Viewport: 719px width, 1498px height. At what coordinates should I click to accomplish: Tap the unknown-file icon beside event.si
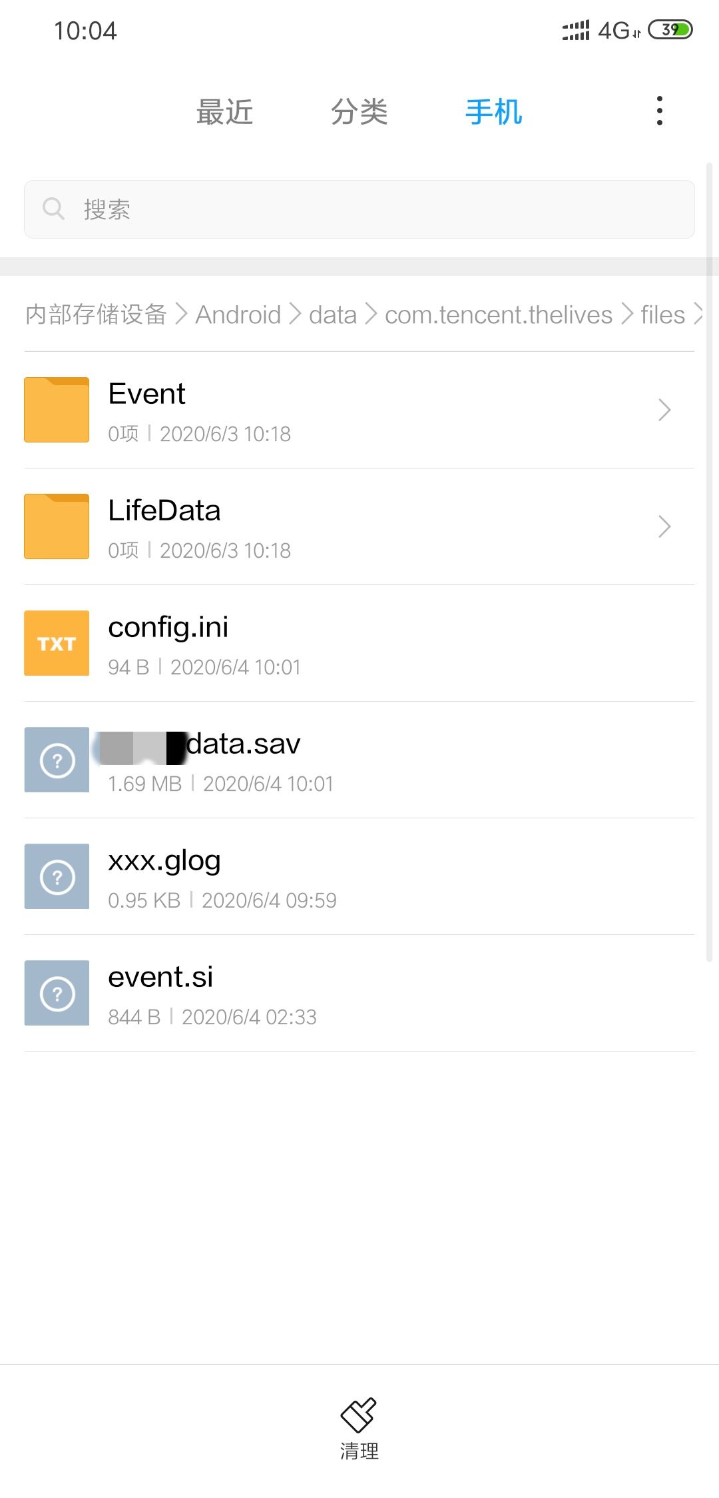point(57,993)
